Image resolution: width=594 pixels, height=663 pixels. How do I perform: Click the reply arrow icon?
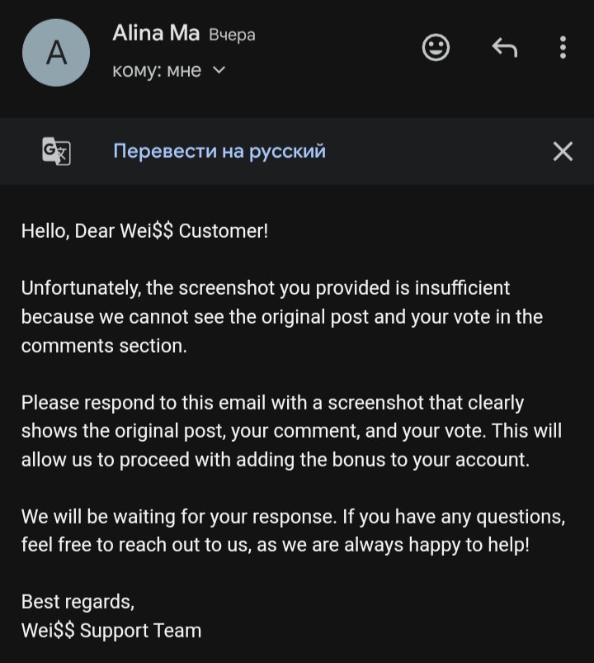point(504,48)
